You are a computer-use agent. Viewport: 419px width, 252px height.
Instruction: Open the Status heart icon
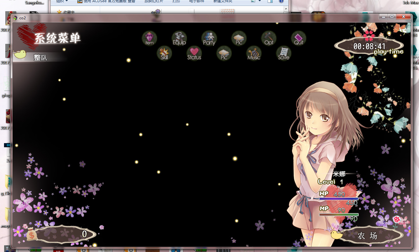pyautogui.click(x=194, y=54)
